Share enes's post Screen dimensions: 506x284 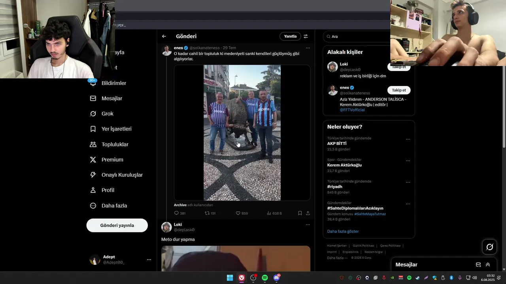(x=308, y=213)
